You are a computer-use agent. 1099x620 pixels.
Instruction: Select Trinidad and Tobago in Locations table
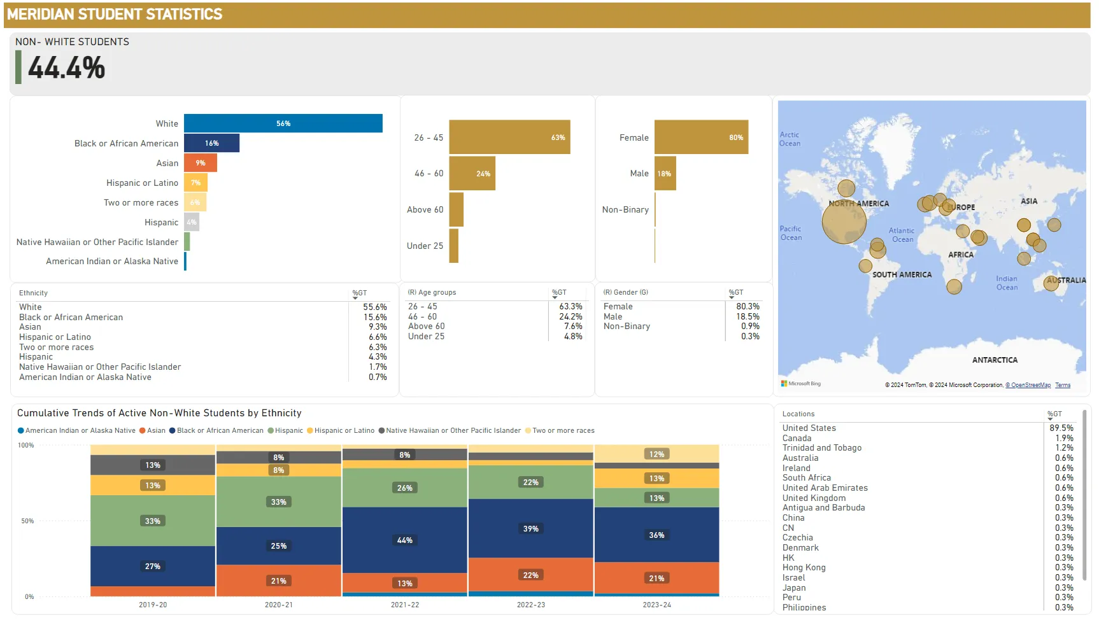(x=928, y=448)
